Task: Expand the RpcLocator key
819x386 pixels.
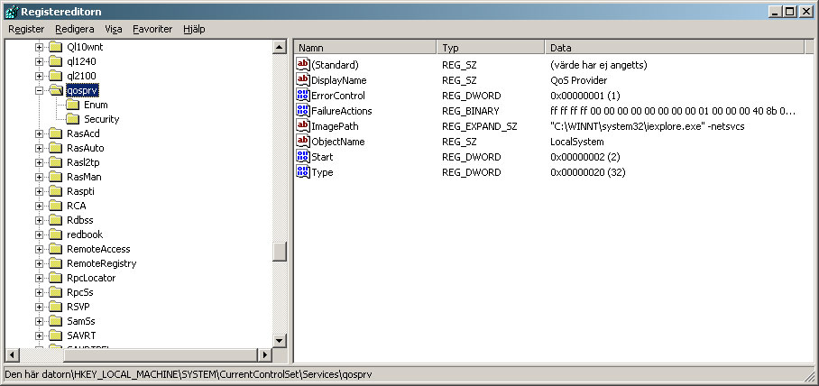Action: tap(39, 278)
